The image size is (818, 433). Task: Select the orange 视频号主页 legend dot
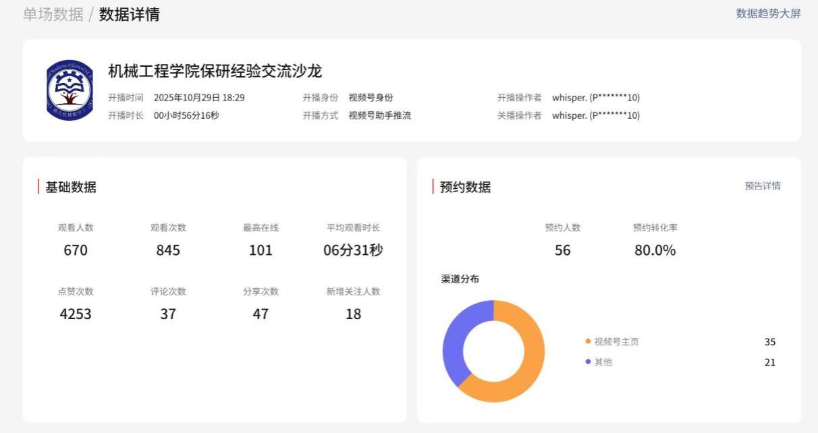588,342
